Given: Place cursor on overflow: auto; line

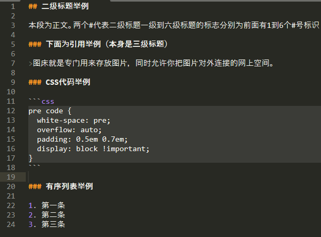Looking at the screenshot, I should [x=69, y=130].
